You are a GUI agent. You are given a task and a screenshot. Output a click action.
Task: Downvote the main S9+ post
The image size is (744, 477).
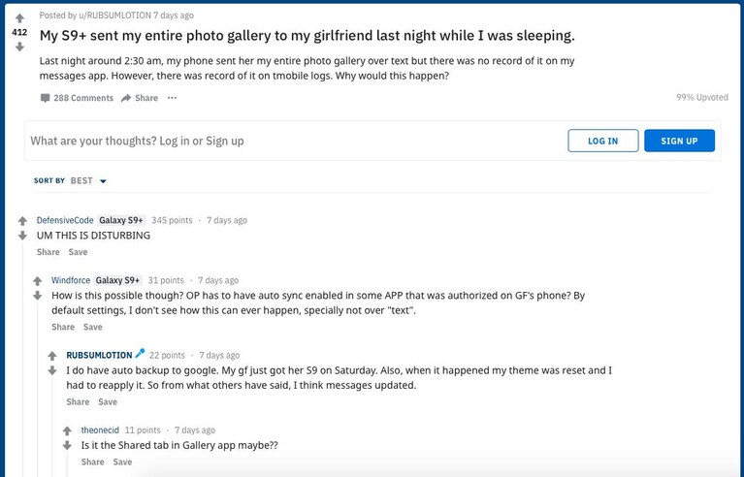pyautogui.click(x=19, y=47)
